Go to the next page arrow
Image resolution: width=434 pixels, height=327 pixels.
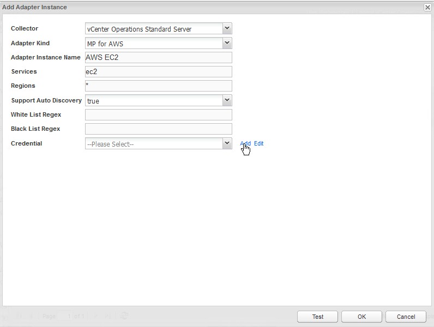96,316
